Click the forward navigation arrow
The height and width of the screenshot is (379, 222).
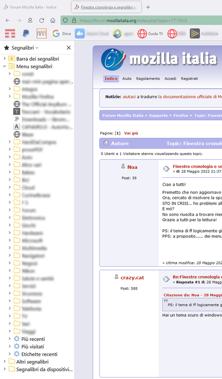coord(19,20)
